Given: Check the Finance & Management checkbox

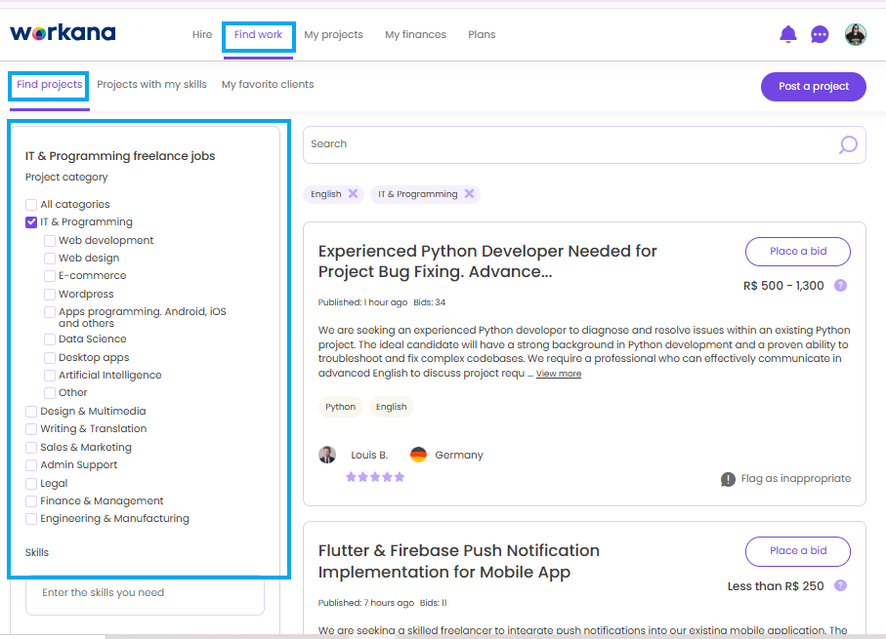Looking at the screenshot, I should [x=31, y=501].
